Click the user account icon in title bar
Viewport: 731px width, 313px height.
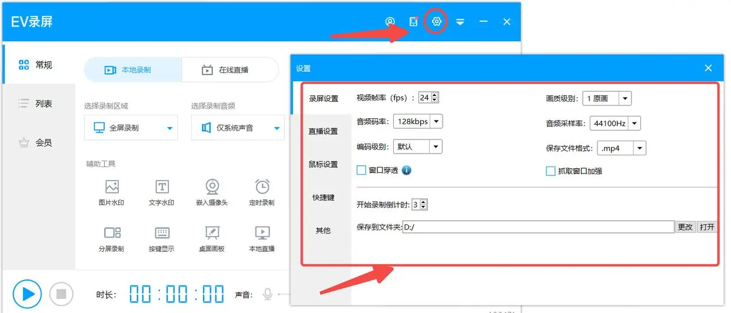[390, 22]
